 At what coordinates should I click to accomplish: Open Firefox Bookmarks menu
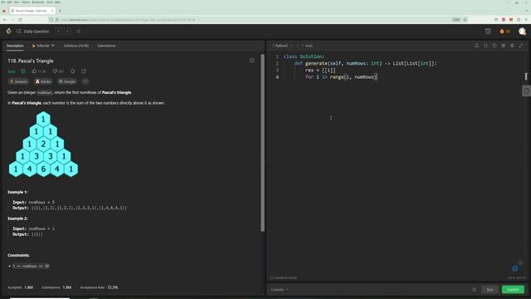pos(38,2)
